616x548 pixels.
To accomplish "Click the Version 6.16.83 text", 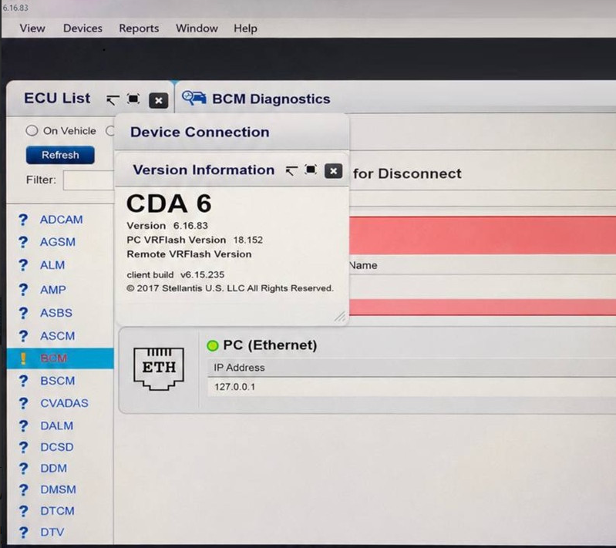I will click(167, 226).
